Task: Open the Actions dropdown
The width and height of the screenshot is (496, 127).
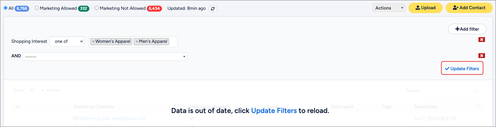Action: 389,8
